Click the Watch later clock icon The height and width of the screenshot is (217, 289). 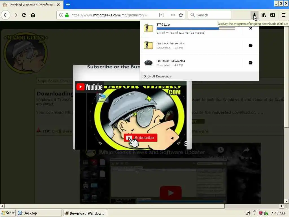pyautogui.click(x=221, y=150)
